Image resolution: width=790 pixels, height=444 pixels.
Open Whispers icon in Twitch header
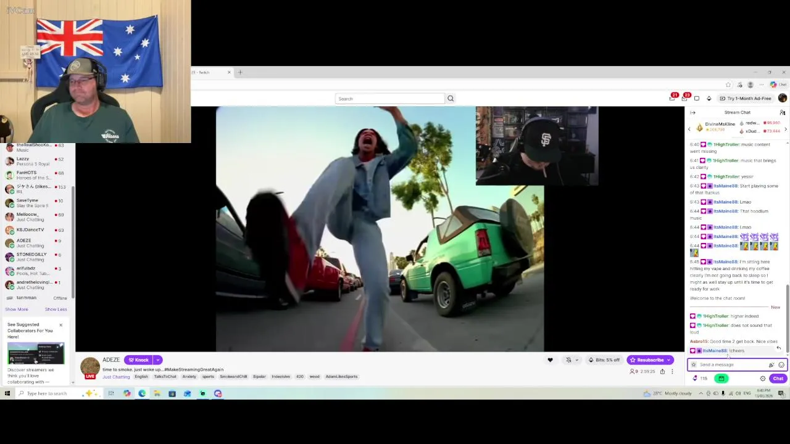point(697,98)
